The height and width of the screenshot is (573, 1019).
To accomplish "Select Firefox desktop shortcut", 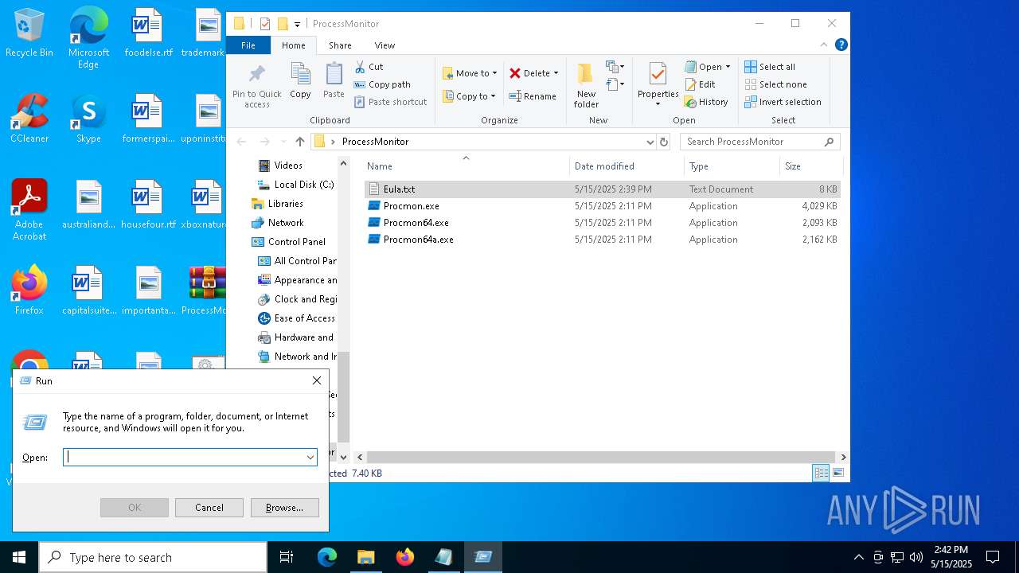I will point(29,290).
